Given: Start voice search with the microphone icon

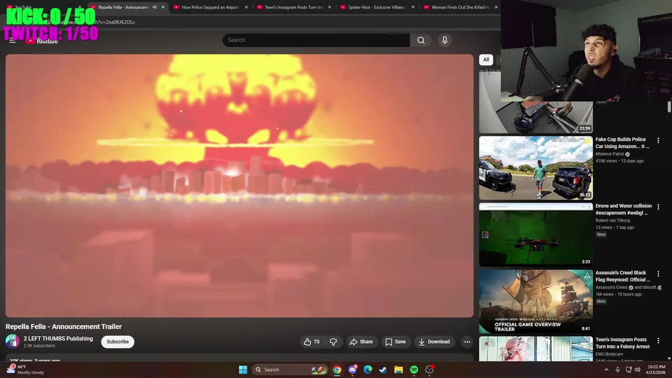Looking at the screenshot, I should [x=445, y=40].
